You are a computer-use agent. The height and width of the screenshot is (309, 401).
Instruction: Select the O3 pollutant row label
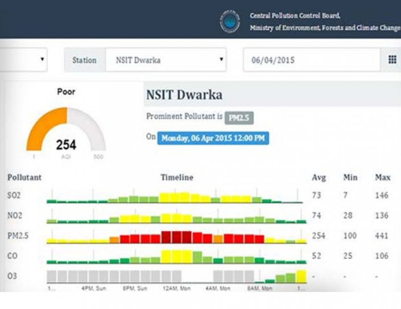pyautogui.click(x=12, y=276)
